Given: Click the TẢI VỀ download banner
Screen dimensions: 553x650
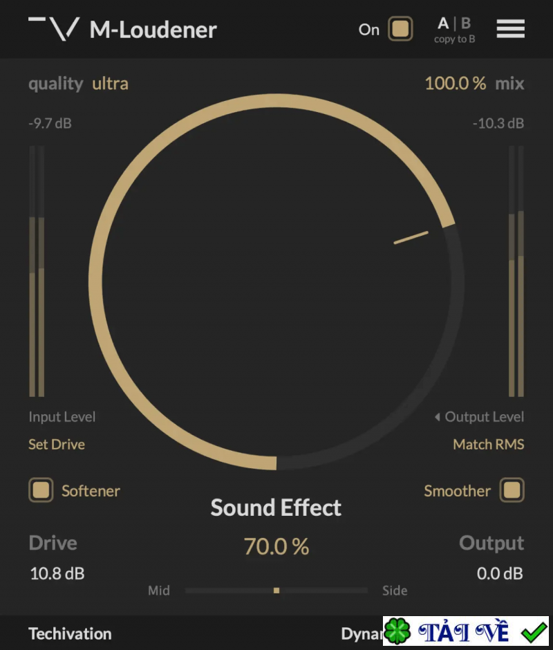Looking at the screenshot, I should pyautogui.click(x=466, y=631).
